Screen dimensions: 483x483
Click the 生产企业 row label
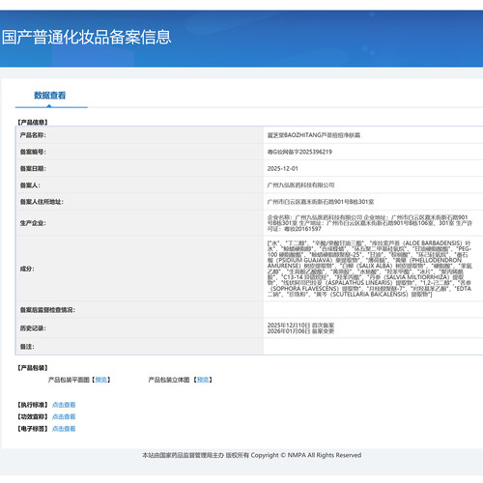tap(33, 223)
